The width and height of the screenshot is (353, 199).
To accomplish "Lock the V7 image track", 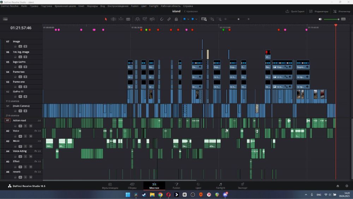I will click(x=15, y=46).
